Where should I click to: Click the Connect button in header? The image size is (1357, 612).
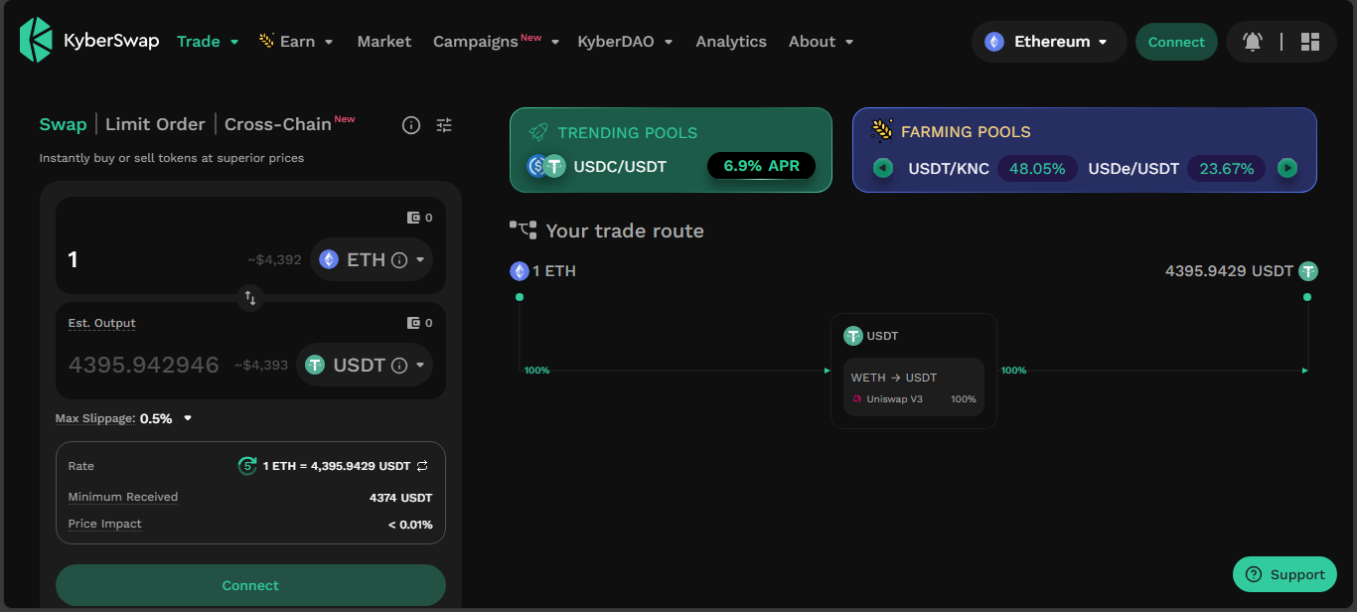pos(1176,42)
